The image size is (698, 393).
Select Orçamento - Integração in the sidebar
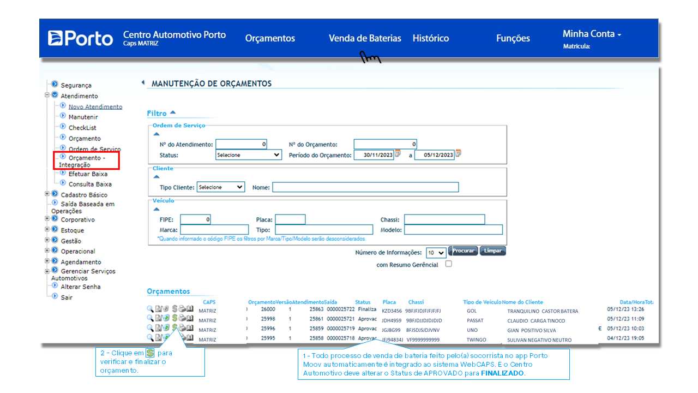click(x=87, y=160)
